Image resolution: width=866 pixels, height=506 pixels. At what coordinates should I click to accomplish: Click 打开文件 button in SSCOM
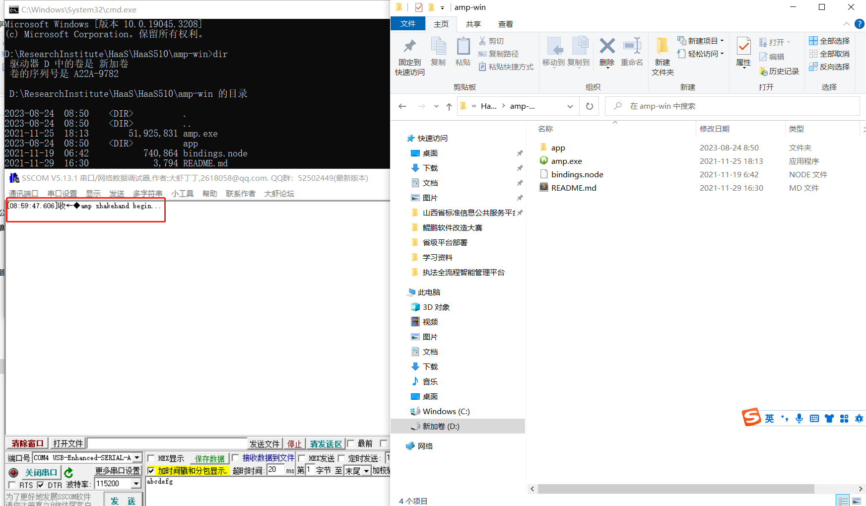click(x=68, y=443)
